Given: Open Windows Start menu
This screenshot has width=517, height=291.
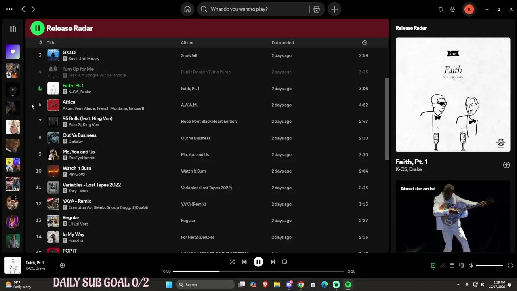Looking at the screenshot, I should point(169,285).
